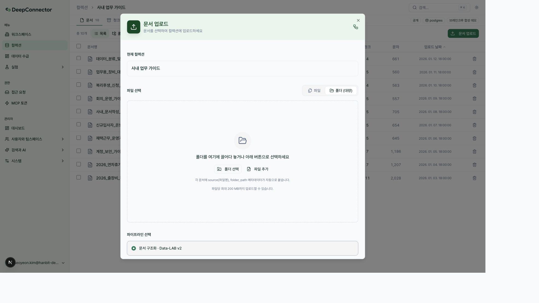
Task: Open 데이터 수급 in the sidebar
Action: (x=35, y=56)
